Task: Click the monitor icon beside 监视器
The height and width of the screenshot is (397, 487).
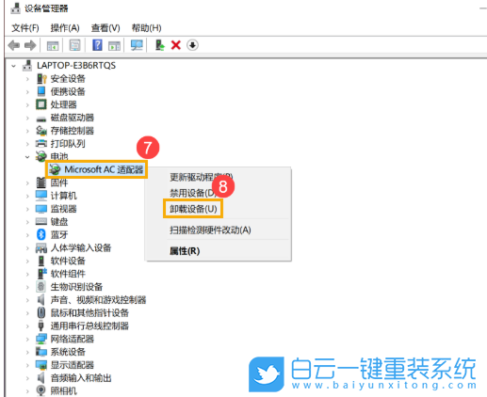Action: 41,209
